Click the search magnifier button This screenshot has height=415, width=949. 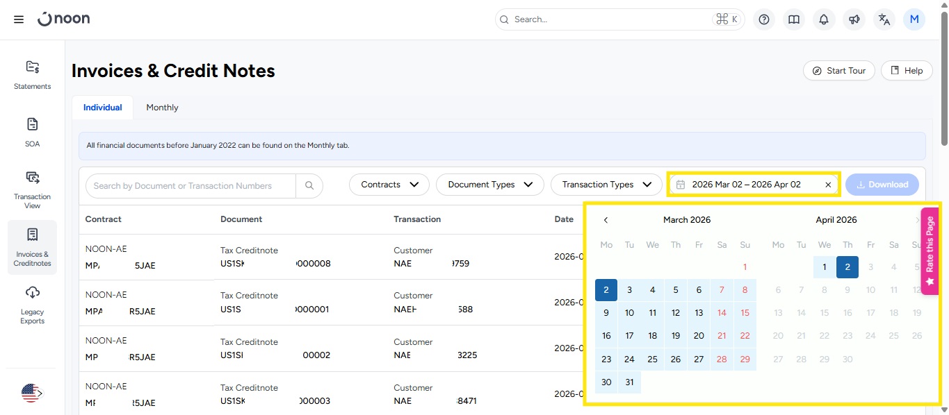coord(309,186)
